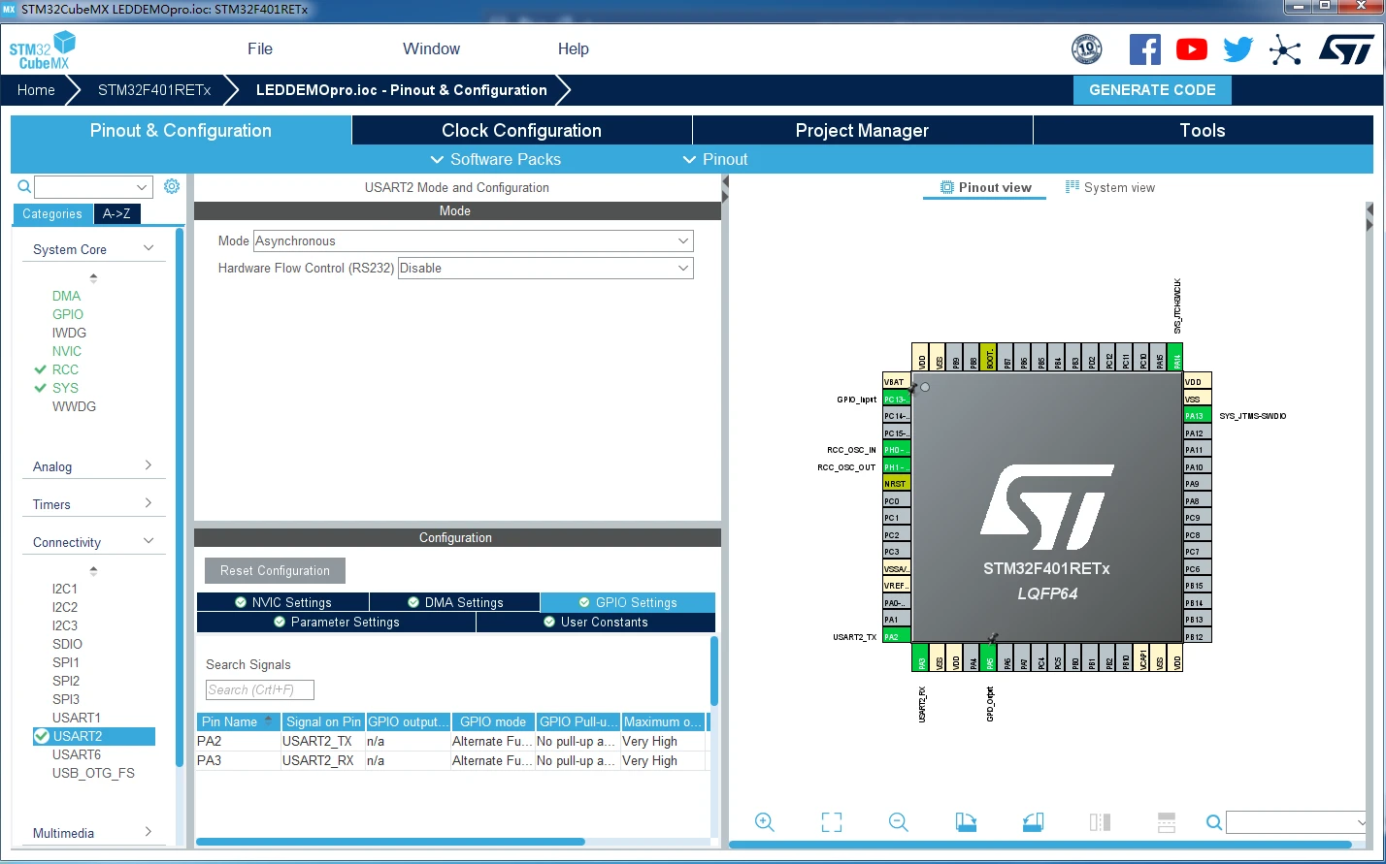Screen dimensions: 1386x864
Task: Open the category search combo box
Action: pos(93,187)
